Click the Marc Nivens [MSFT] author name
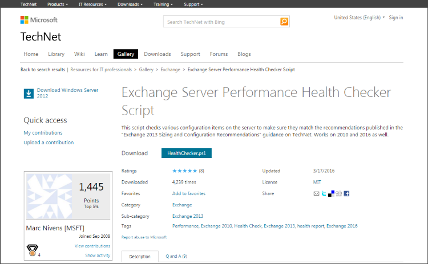Screen dimensions: 428x264 pos(55,228)
